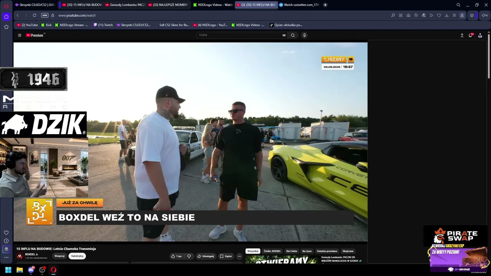Open the heart pinboards icon in sidebar

click(6, 233)
